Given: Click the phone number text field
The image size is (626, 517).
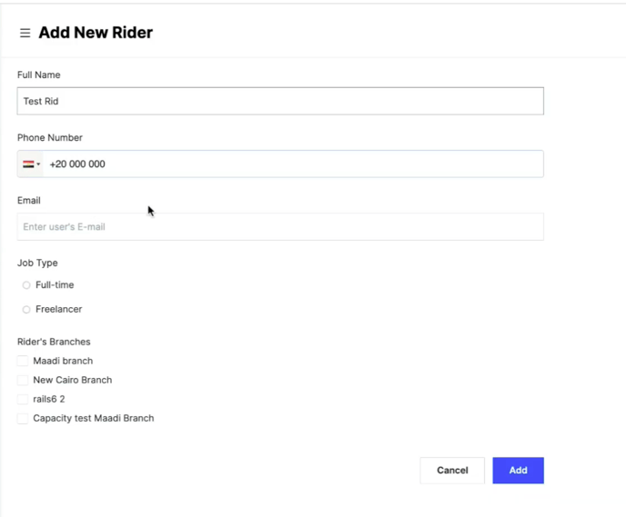Looking at the screenshot, I should (x=293, y=164).
